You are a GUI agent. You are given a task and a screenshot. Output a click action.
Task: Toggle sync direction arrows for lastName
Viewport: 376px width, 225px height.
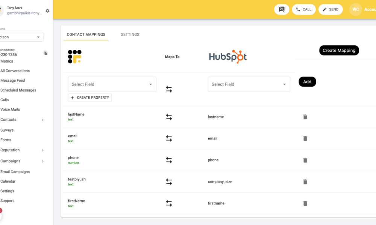[169, 117]
